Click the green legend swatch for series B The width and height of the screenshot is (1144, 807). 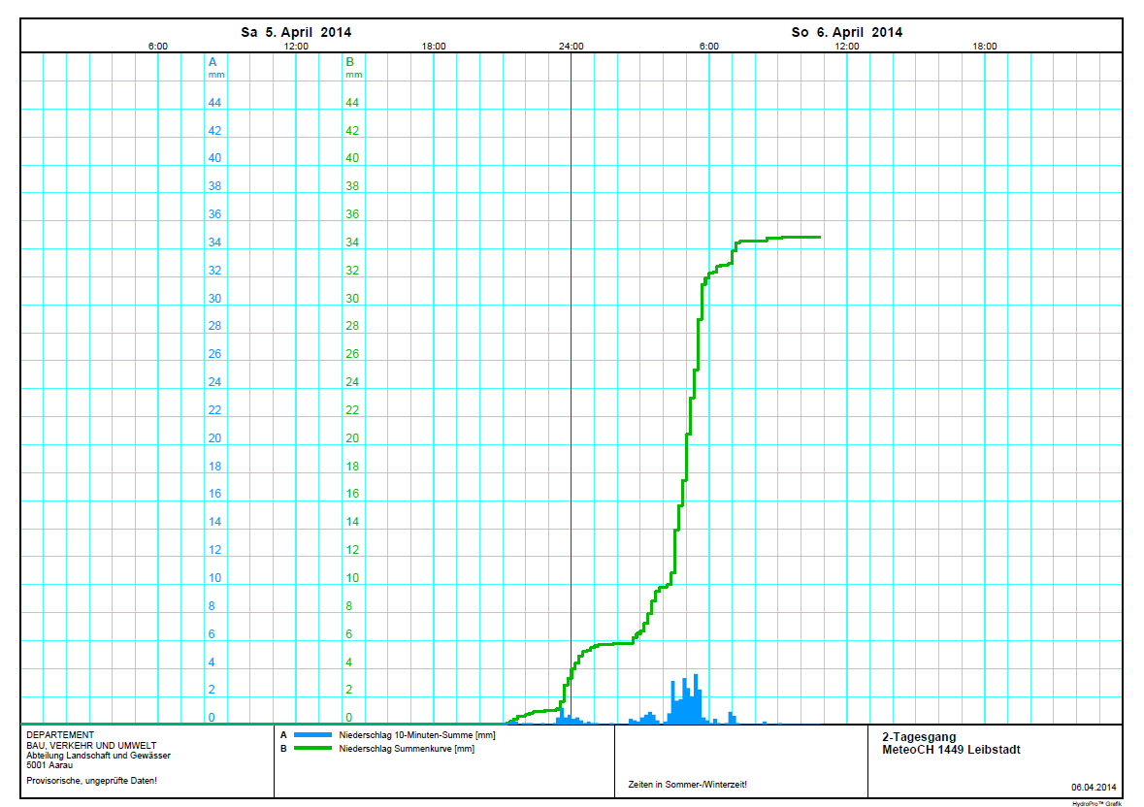(x=312, y=748)
